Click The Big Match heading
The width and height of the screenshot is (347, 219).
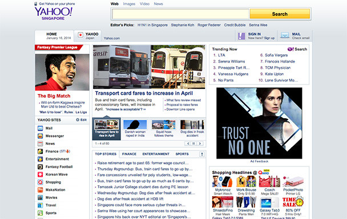point(54,96)
